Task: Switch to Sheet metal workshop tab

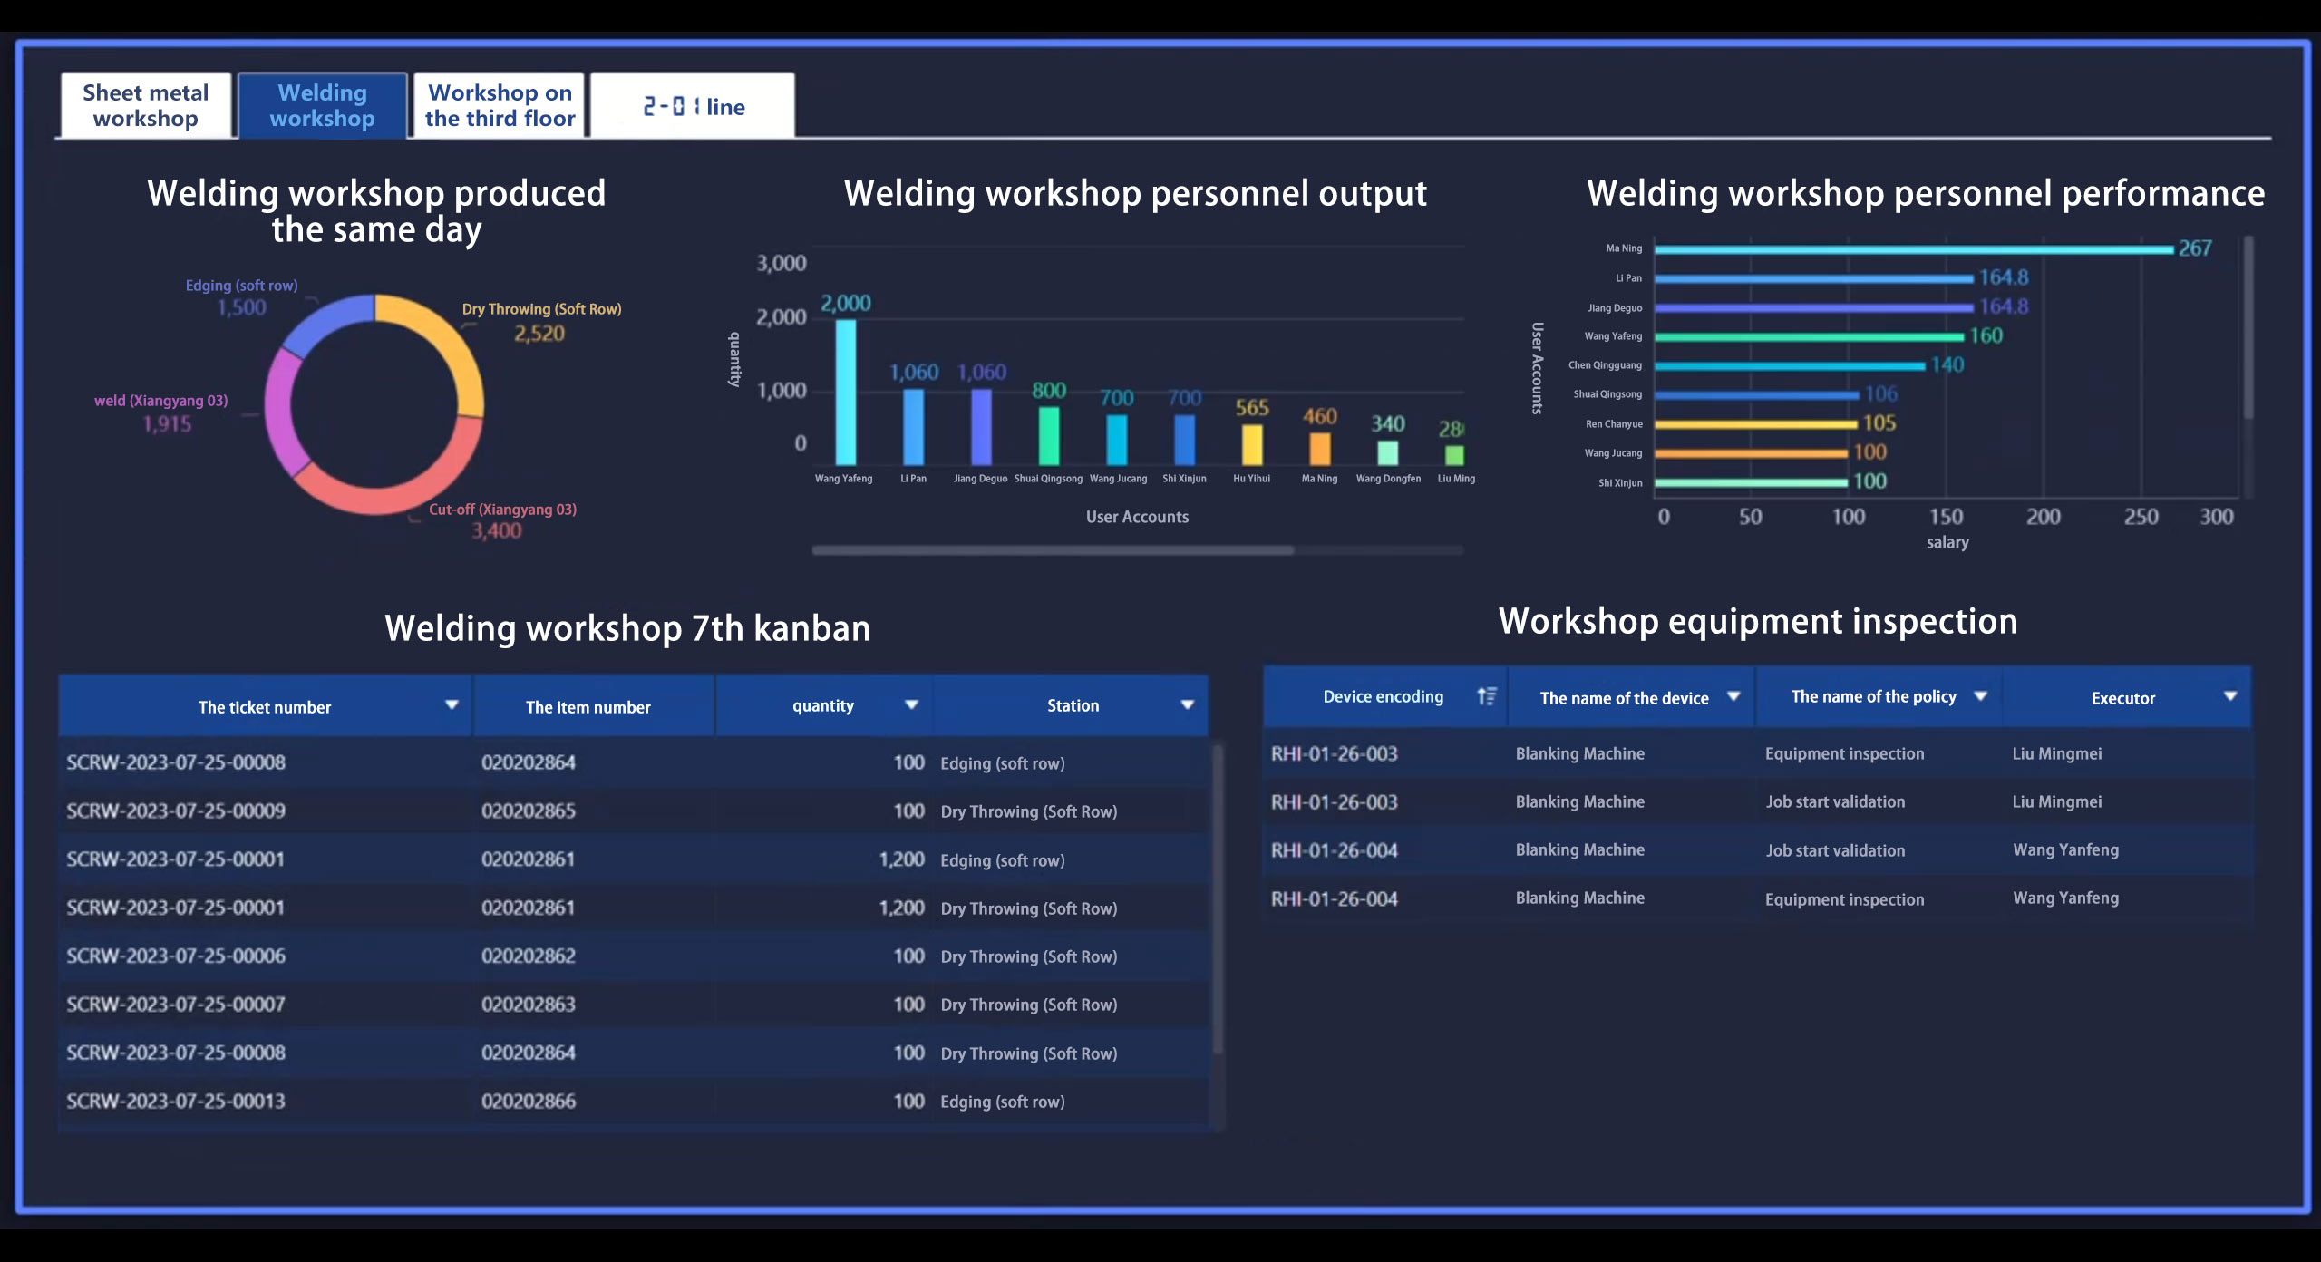Action: pyautogui.click(x=146, y=104)
